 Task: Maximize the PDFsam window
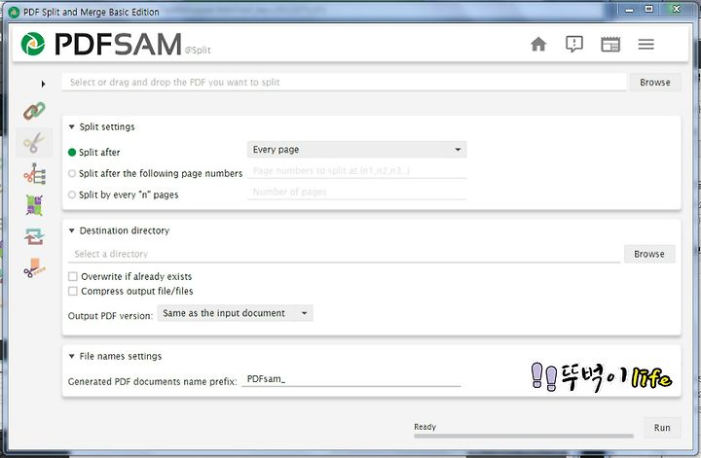click(649, 10)
